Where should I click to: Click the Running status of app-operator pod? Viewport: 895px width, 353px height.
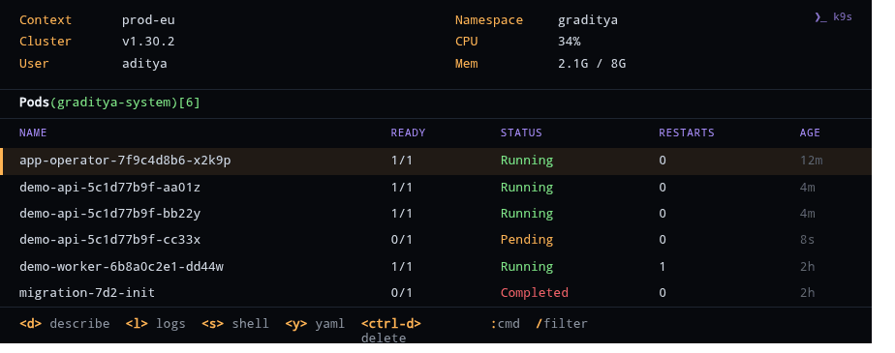pyautogui.click(x=527, y=161)
